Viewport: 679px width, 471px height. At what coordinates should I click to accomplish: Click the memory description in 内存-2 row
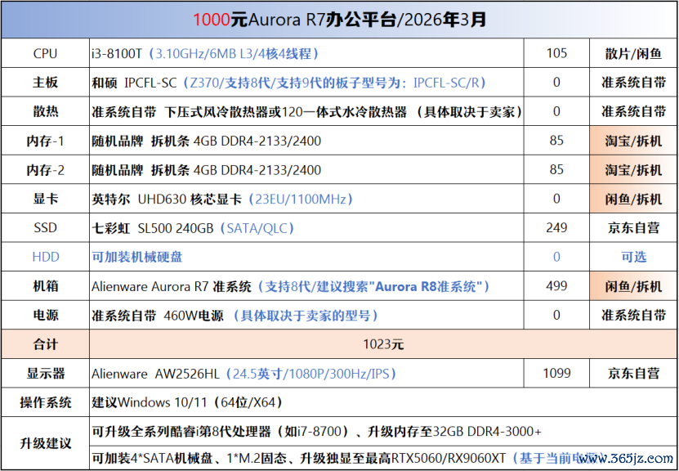(x=306, y=169)
